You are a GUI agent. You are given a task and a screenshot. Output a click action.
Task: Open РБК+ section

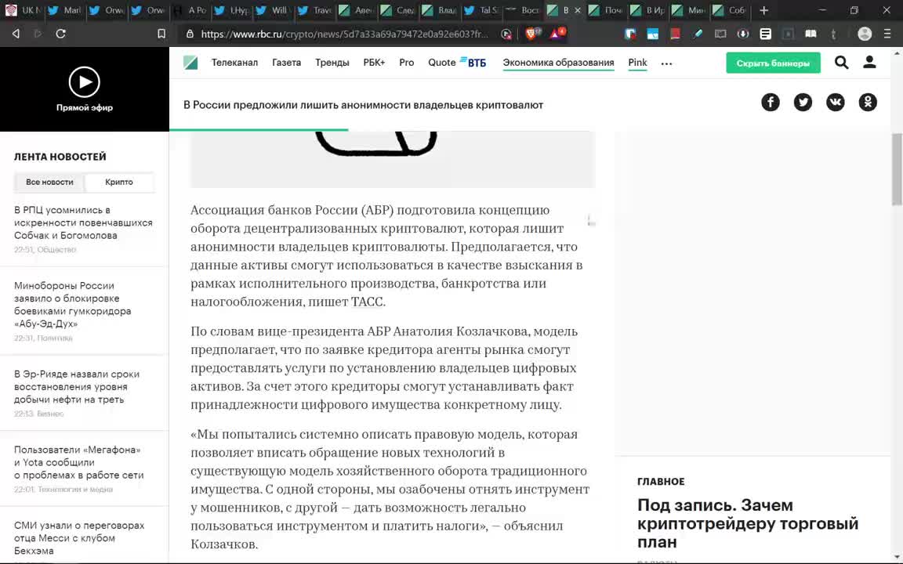click(x=374, y=62)
